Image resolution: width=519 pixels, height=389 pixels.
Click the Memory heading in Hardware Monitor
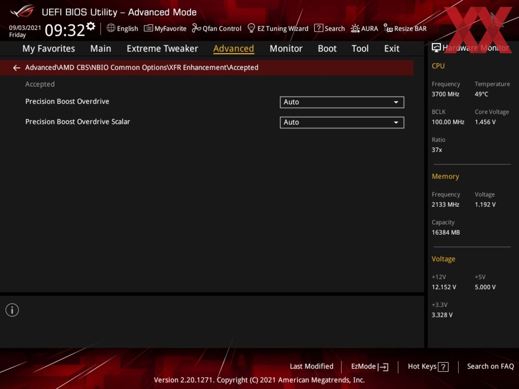445,177
